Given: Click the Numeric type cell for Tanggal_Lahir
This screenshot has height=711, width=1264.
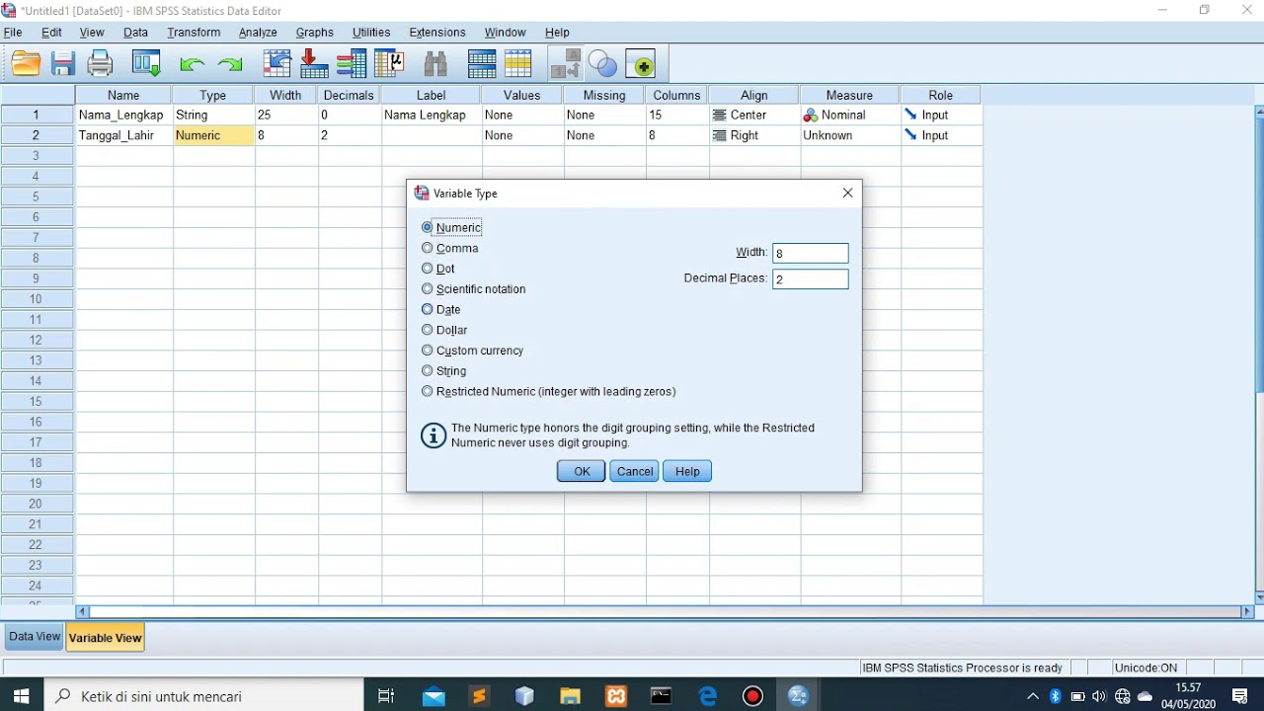Looking at the screenshot, I should 214,135.
